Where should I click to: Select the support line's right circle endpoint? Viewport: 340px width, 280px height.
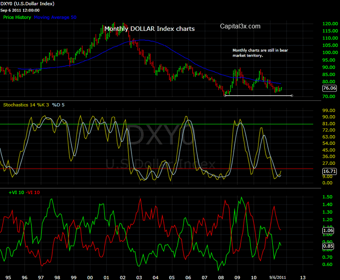(292, 96)
